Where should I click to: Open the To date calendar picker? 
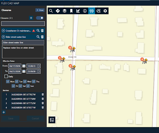[x=24, y=71]
